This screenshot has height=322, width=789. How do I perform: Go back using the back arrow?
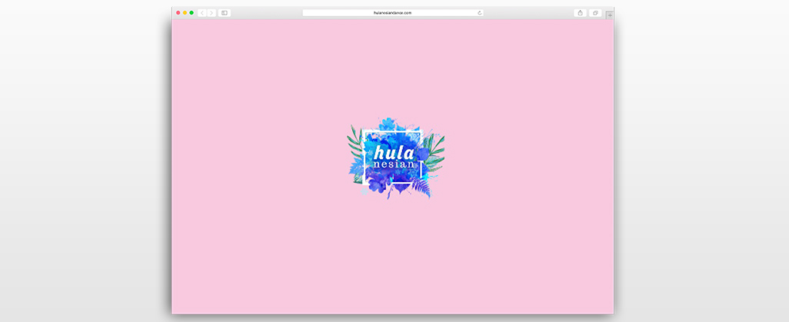[x=201, y=13]
